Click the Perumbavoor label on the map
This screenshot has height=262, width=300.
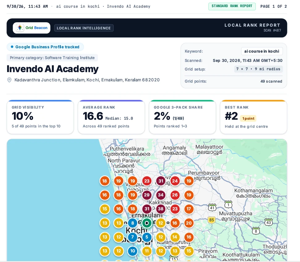tap(204, 173)
